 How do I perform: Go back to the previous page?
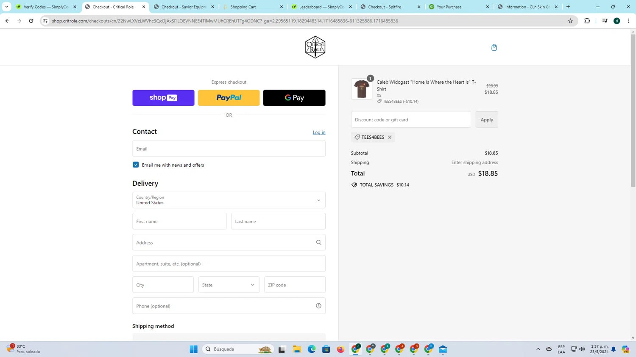tap(7, 21)
